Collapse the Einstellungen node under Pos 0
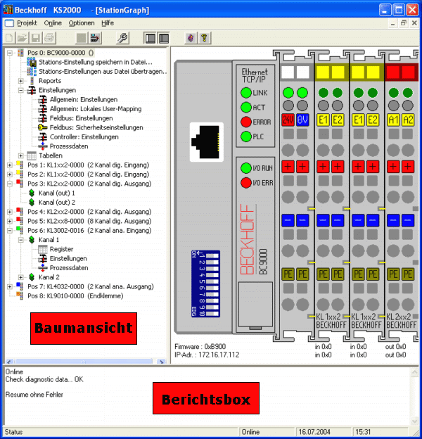Screen dimensions: 422x439 [x=20, y=90]
